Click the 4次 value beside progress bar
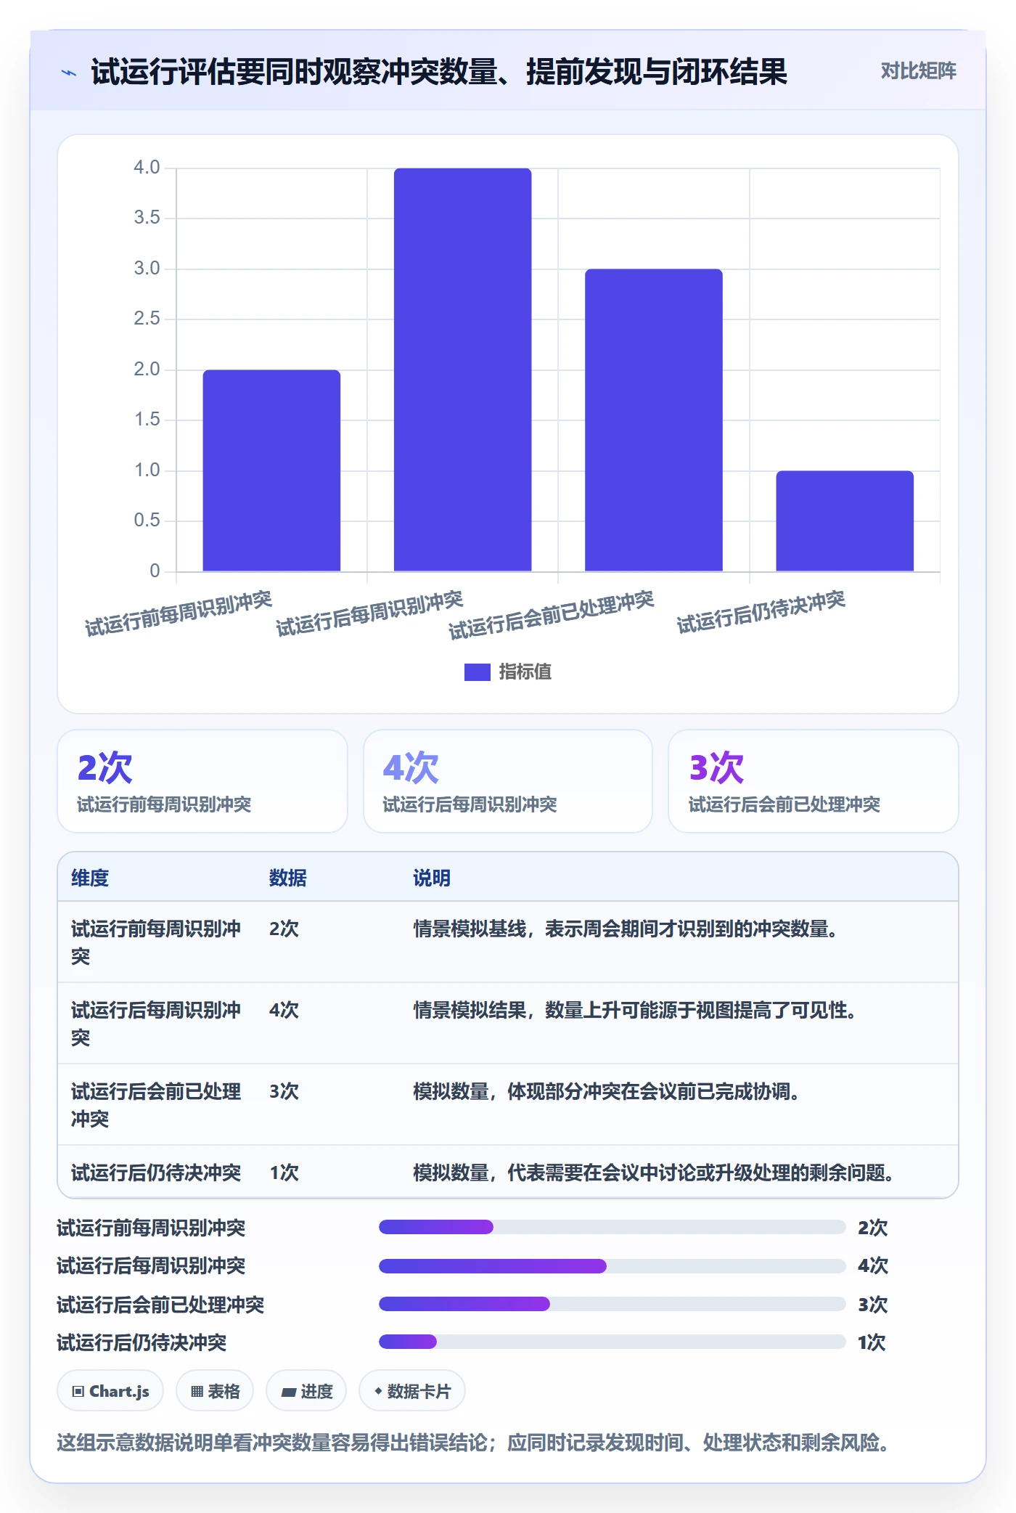Viewport: 1016px width, 1513px height. point(872,1265)
